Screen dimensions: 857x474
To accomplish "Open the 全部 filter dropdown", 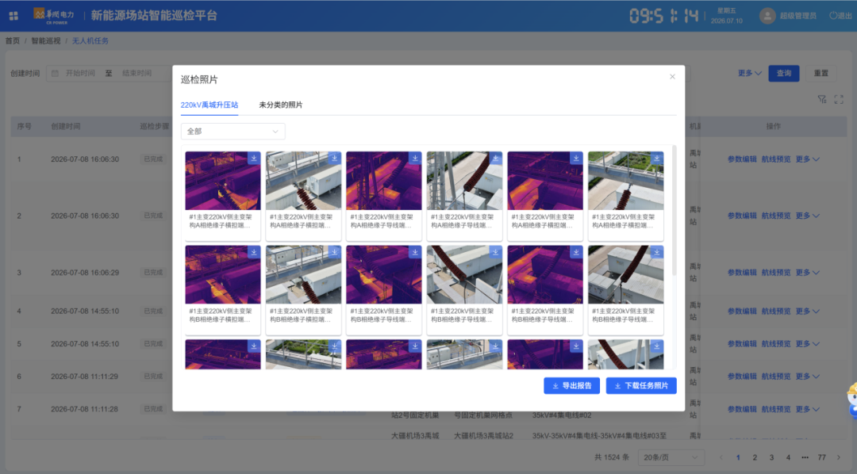I will [x=233, y=131].
